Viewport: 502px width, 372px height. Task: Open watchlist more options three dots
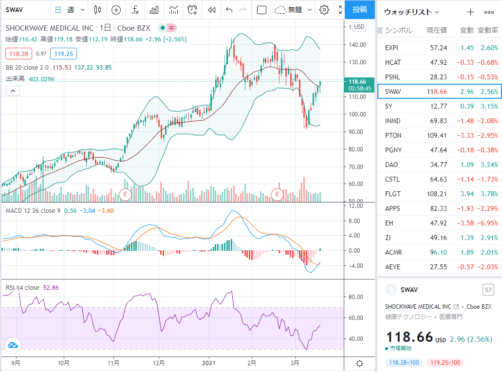coord(489,12)
